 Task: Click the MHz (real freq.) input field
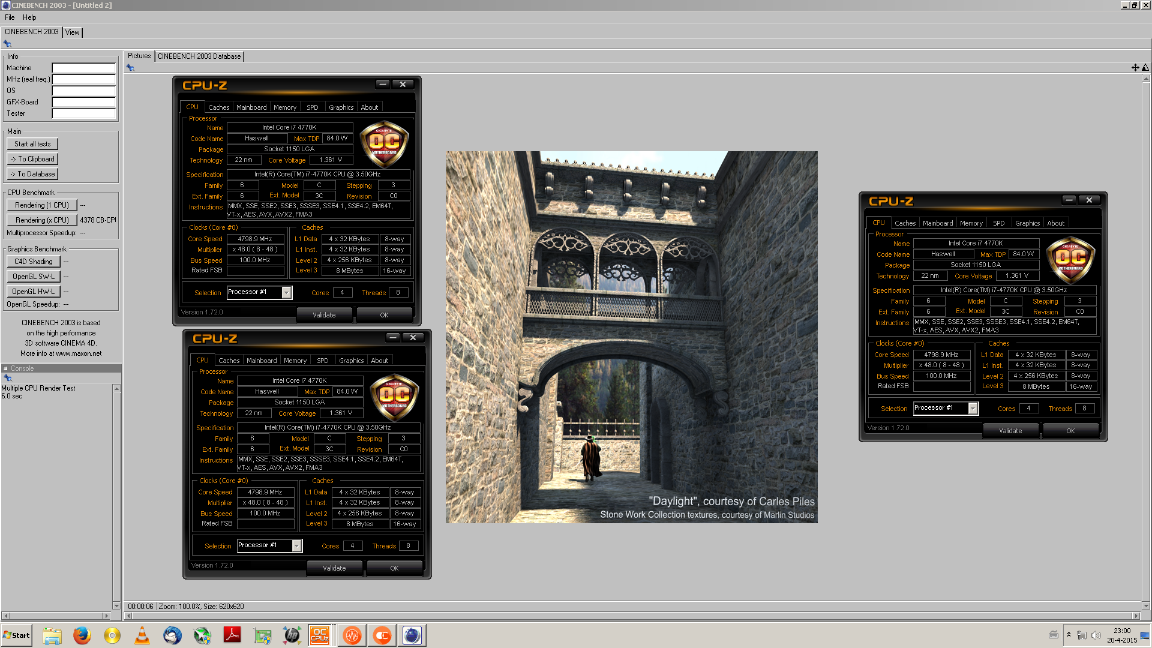[x=83, y=79]
